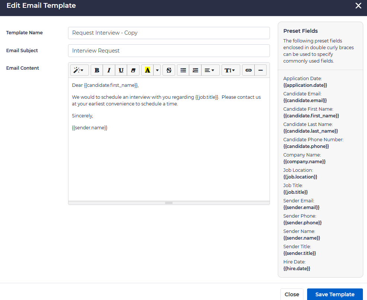This screenshot has width=367, height=300.
Task: Expand the paragraph alignment dropdown
Action: [210, 70]
